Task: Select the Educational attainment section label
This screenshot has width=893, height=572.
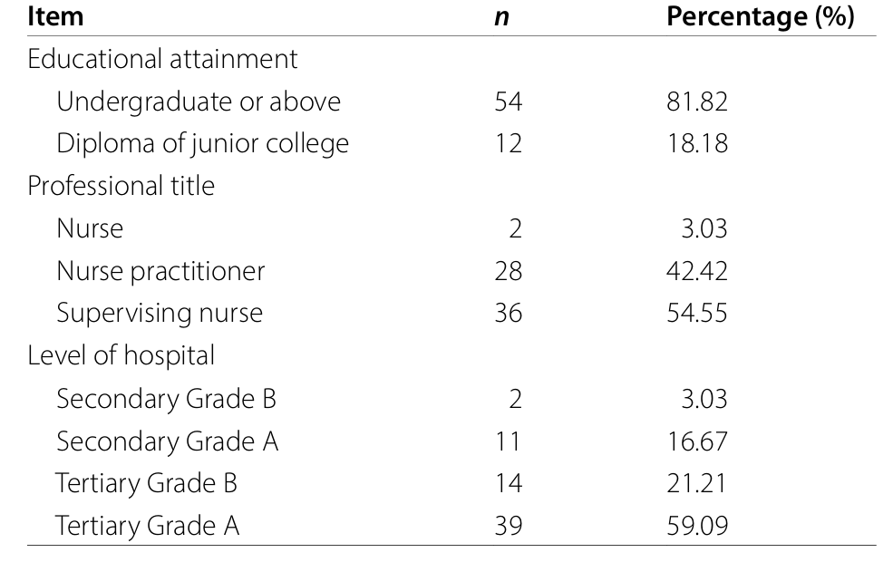Action: [162, 59]
